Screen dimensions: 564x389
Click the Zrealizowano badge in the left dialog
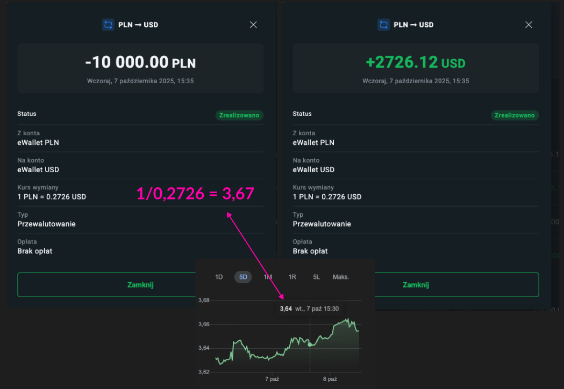pyautogui.click(x=239, y=115)
